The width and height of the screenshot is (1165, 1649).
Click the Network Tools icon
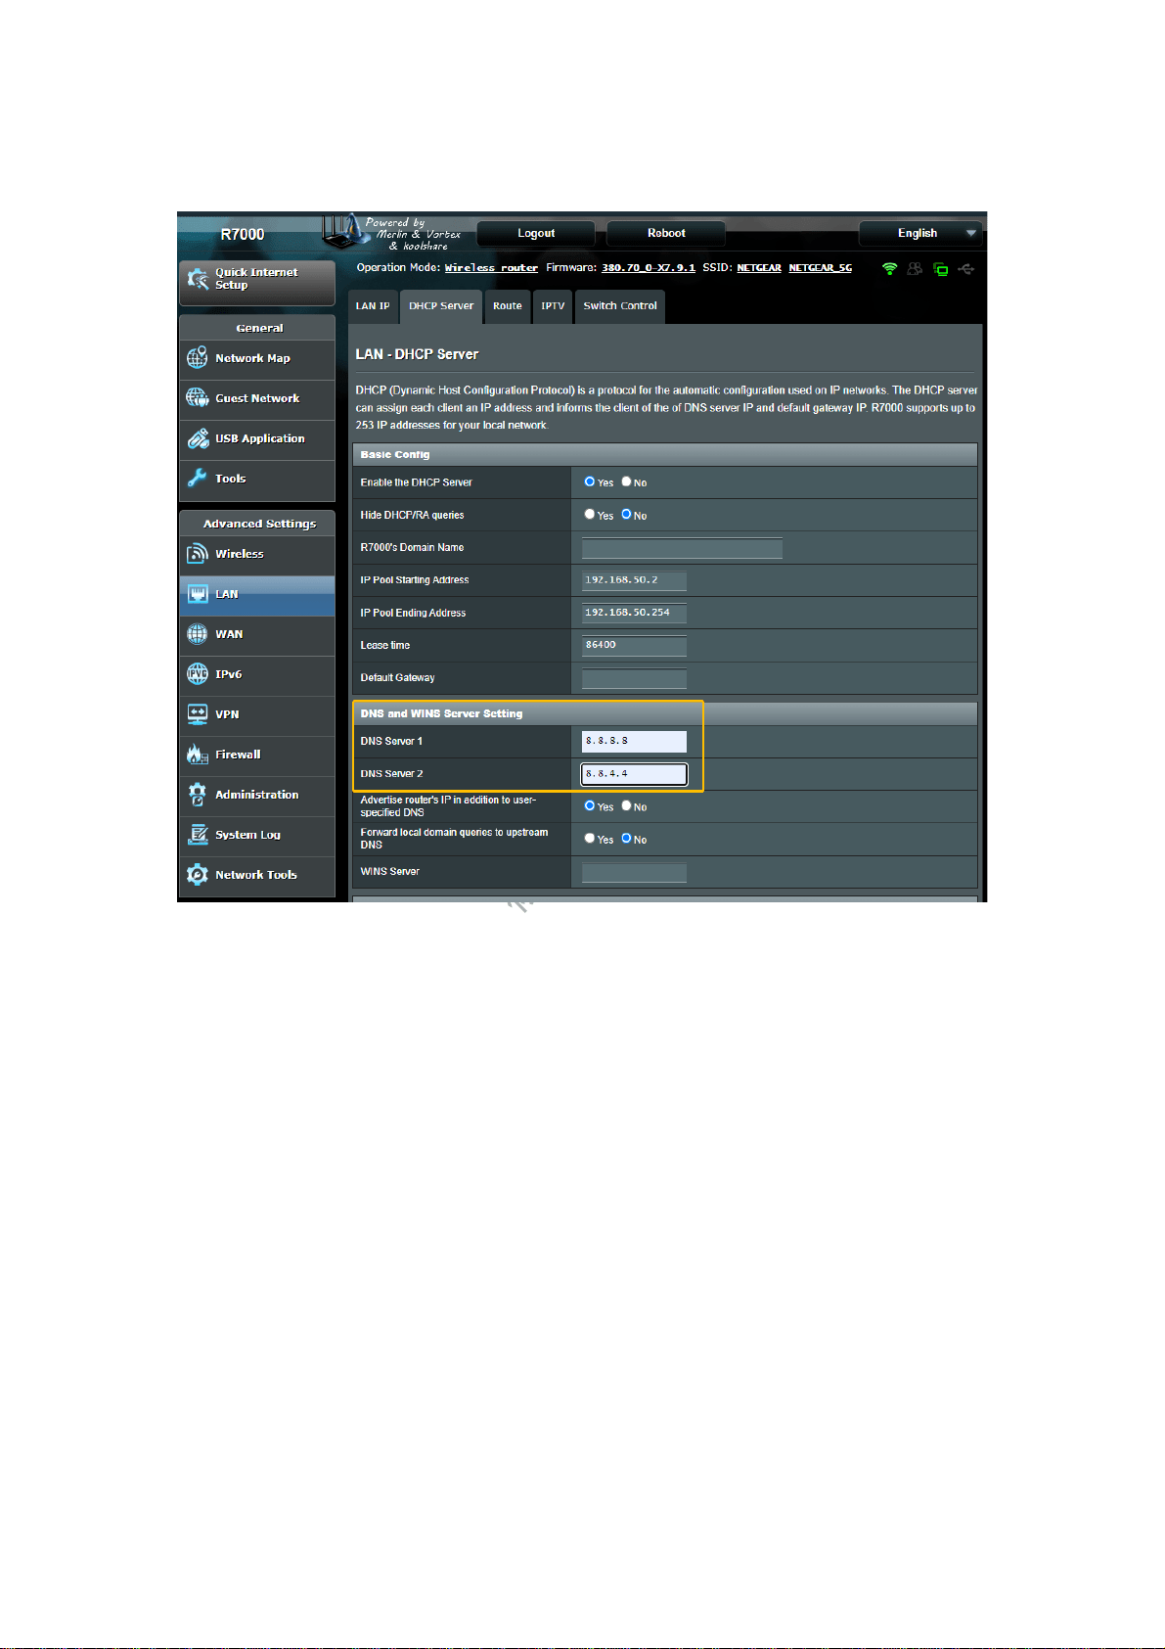point(197,875)
